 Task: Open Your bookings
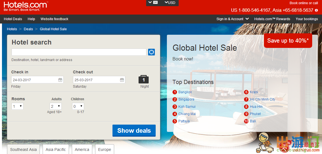coord(307,19)
